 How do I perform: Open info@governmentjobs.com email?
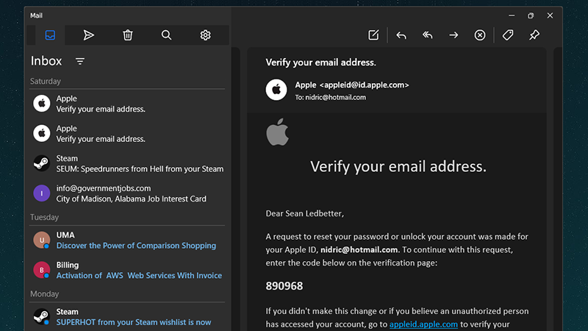[127, 193]
